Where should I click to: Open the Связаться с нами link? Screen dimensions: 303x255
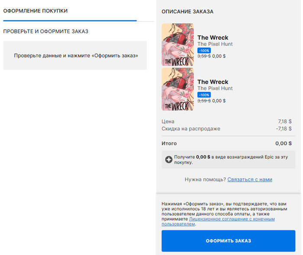click(250, 179)
